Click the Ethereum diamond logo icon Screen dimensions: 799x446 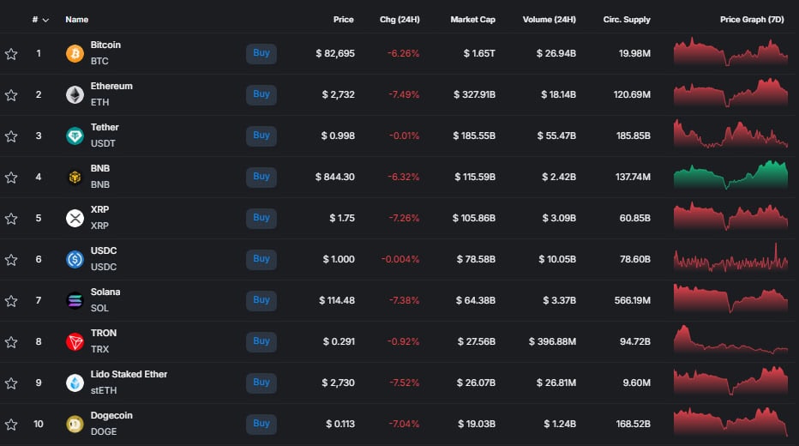click(x=75, y=95)
